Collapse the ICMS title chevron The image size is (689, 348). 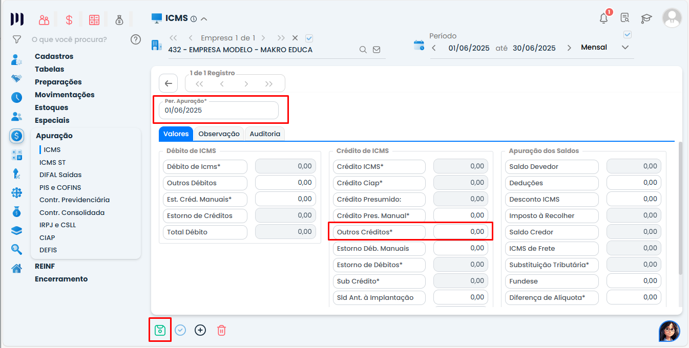click(204, 19)
